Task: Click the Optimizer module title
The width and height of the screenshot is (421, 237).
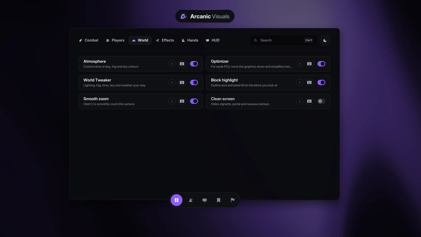Action: click(x=220, y=61)
